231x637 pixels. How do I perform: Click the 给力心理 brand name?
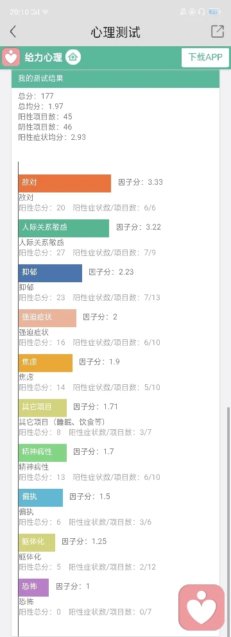pyautogui.click(x=44, y=57)
